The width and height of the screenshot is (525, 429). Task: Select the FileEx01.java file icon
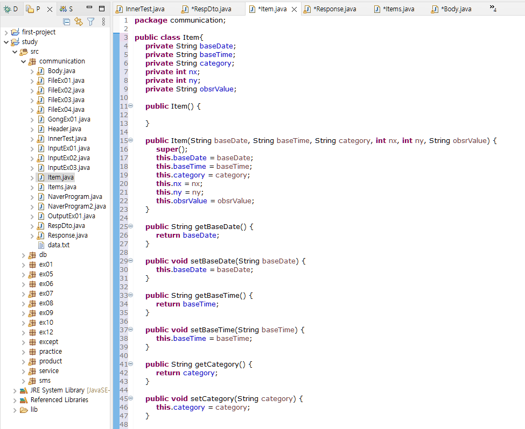point(41,81)
